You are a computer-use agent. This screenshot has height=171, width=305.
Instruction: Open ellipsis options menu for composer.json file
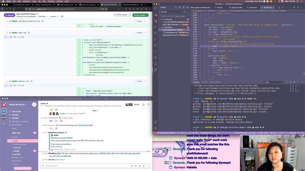[x=145, y=81]
